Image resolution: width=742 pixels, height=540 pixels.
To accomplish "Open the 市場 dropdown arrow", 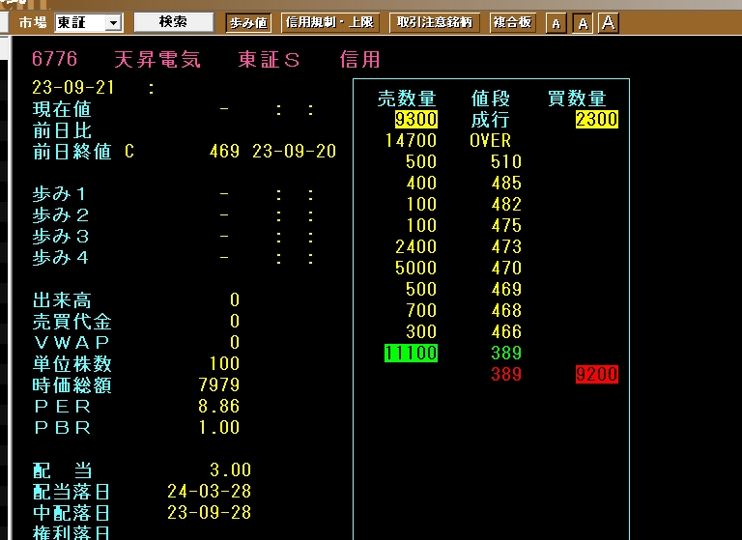I will 114,23.
